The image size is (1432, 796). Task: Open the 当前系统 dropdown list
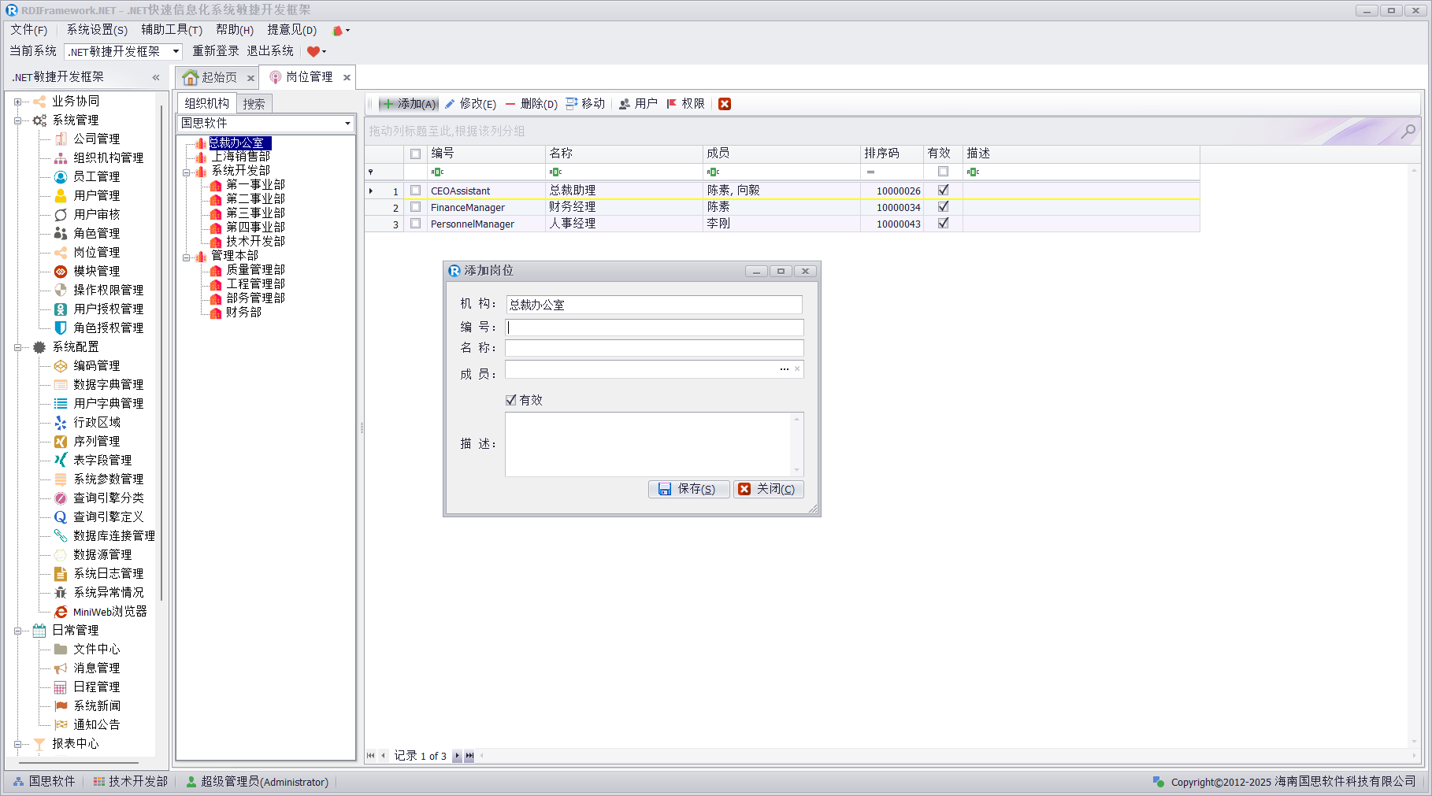coord(176,52)
